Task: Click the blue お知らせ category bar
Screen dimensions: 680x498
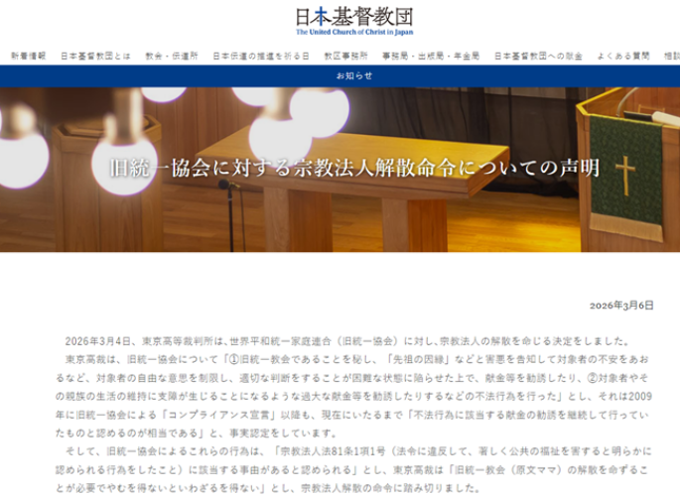Action: 353,75
